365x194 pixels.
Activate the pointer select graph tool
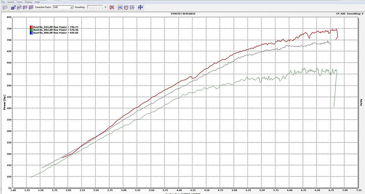[x=132, y=7]
